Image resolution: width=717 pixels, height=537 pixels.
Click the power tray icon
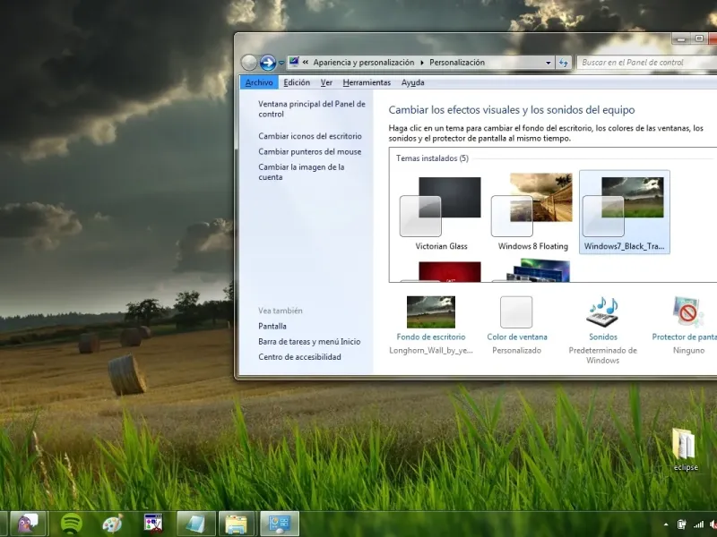pyautogui.click(x=681, y=524)
